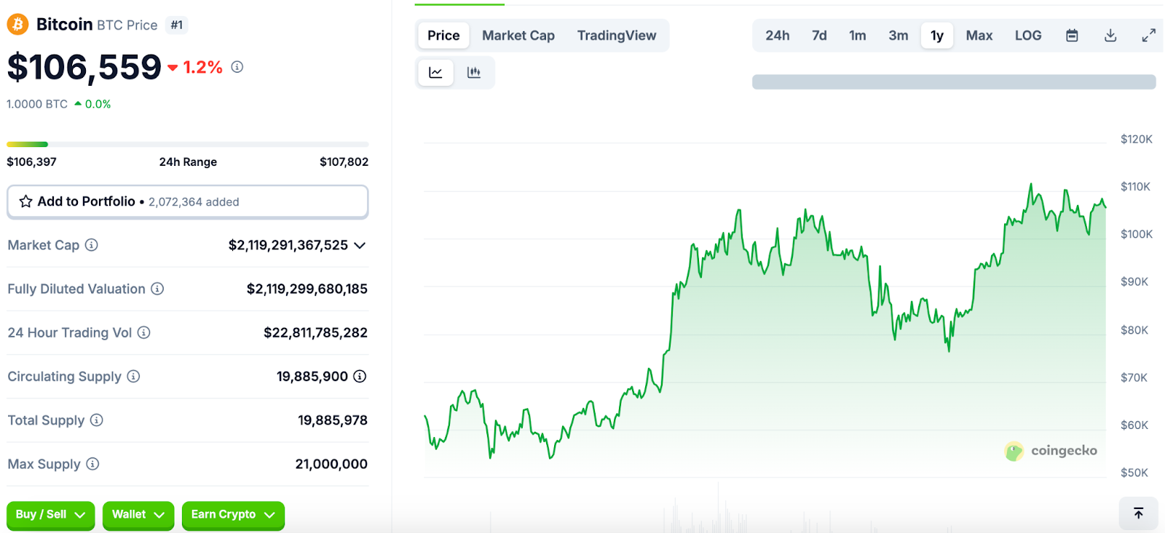1165x533 pixels.
Task: Switch to TradingView tab
Action: 617,36
